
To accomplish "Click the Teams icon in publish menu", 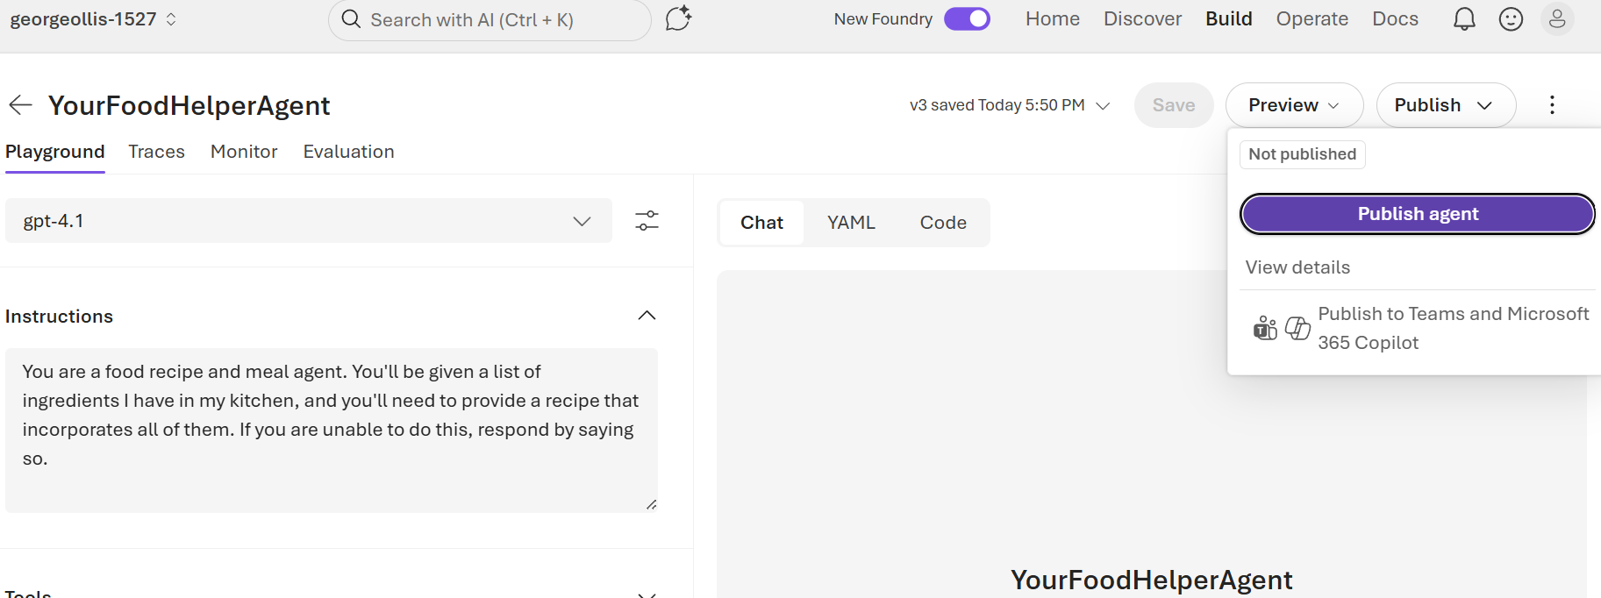I will point(1265,329).
